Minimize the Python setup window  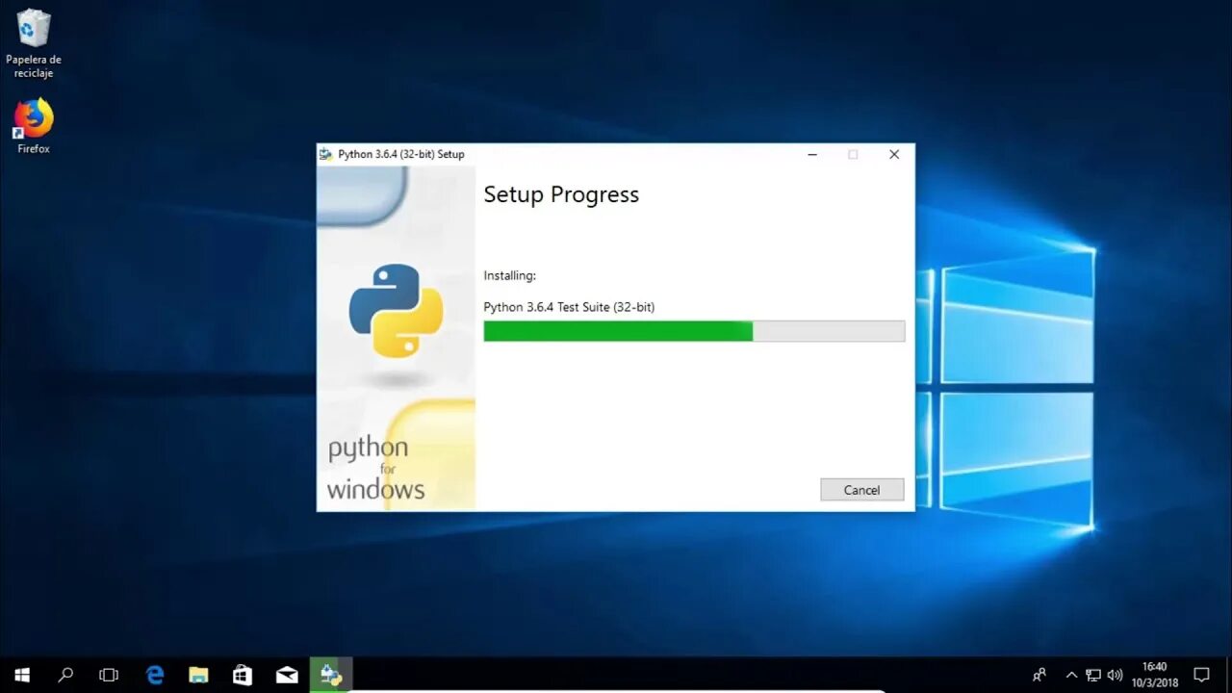pyautogui.click(x=812, y=154)
